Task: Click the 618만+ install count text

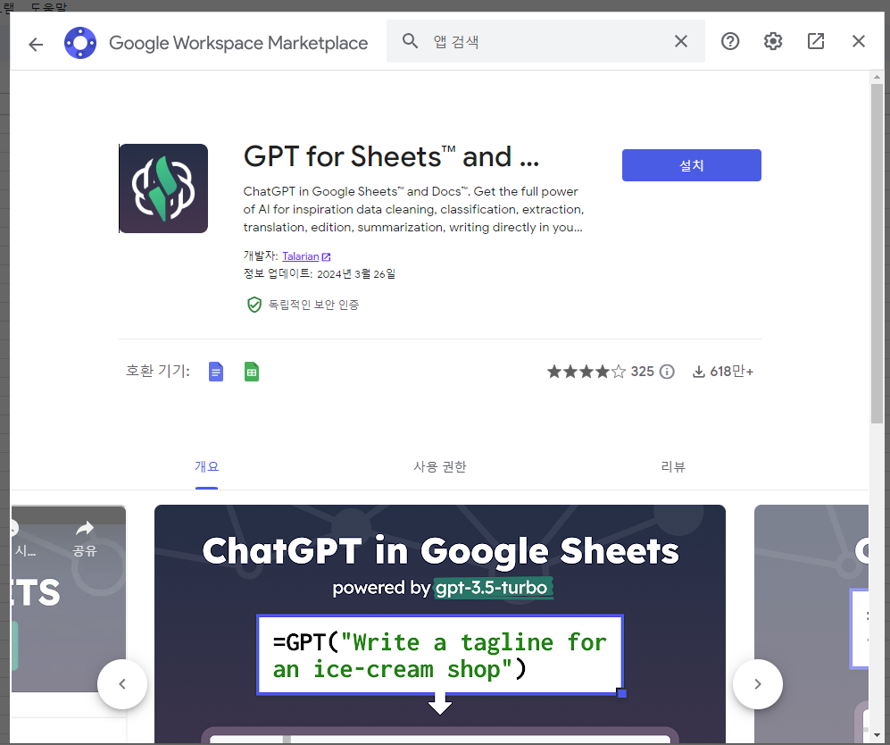Action: 732,372
